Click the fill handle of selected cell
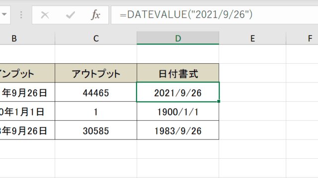318x178 pixels. pos(219,101)
